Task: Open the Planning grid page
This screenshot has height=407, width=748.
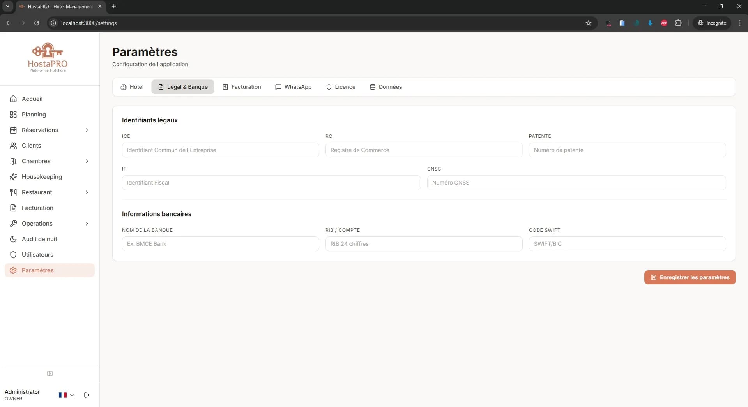Action: 34,115
